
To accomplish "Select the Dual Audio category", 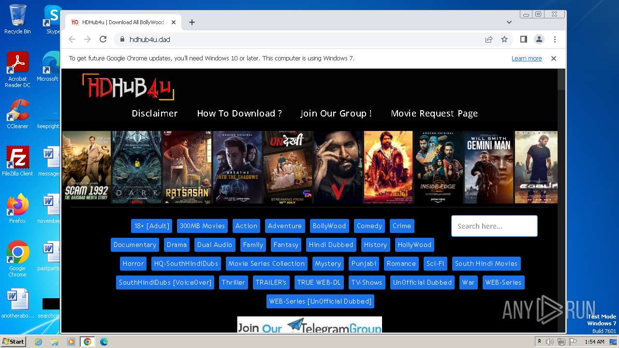I will (x=215, y=245).
